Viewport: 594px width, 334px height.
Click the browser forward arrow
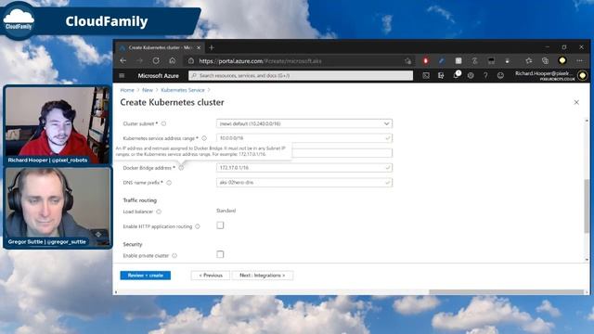(x=139, y=60)
